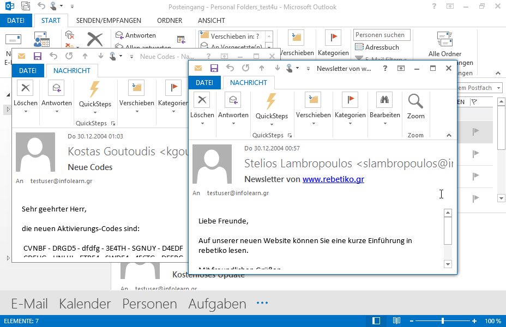Toggle follow-up flag on first message row
Screen dimensions: 506x327
point(475,131)
